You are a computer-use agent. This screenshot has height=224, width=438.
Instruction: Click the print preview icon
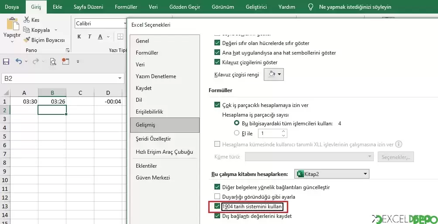pyautogui.click(x=53, y=62)
